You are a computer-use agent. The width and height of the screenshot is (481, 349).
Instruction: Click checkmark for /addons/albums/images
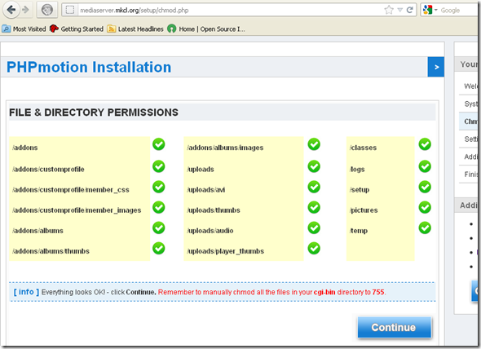pyautogui.click(x=314, y=144)
